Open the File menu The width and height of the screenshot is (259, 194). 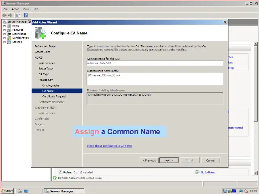click(5, 9)
